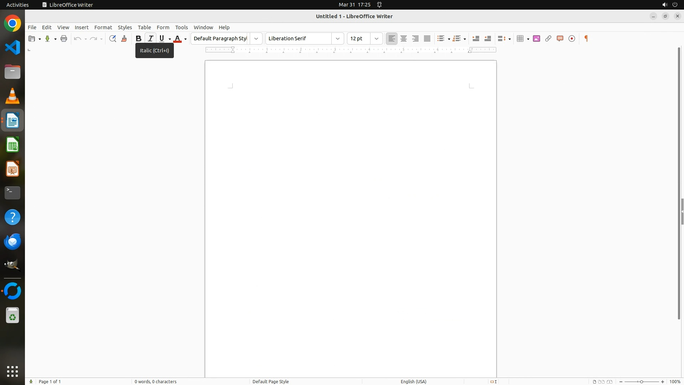Screen dimensions: 684x385
Task: Click the Print document icon
Action: pos(64,38)
